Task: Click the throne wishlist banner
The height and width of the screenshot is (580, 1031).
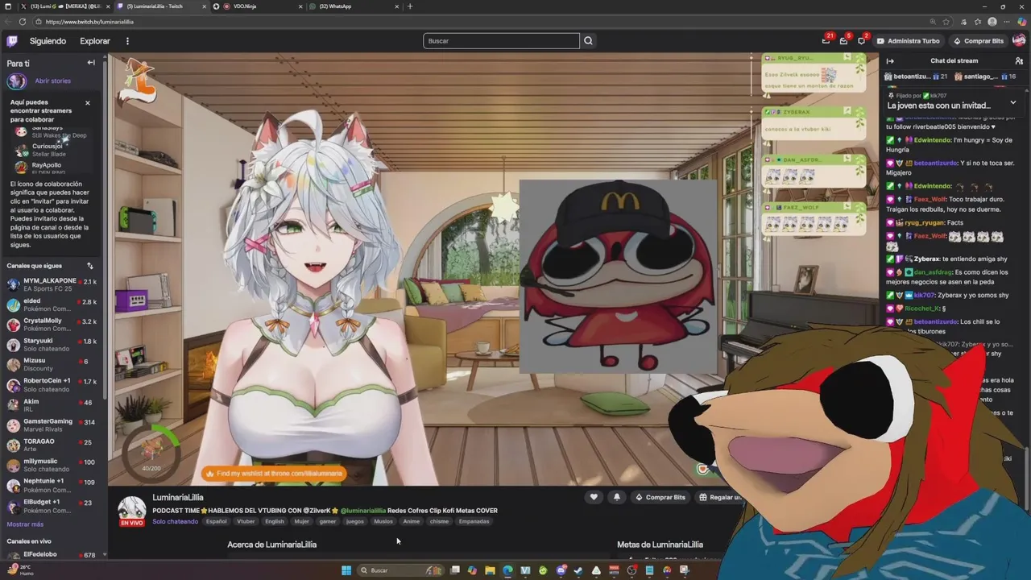Action: [274, 474]
